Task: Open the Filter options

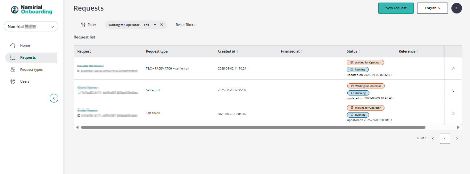Action: (88, 25)
